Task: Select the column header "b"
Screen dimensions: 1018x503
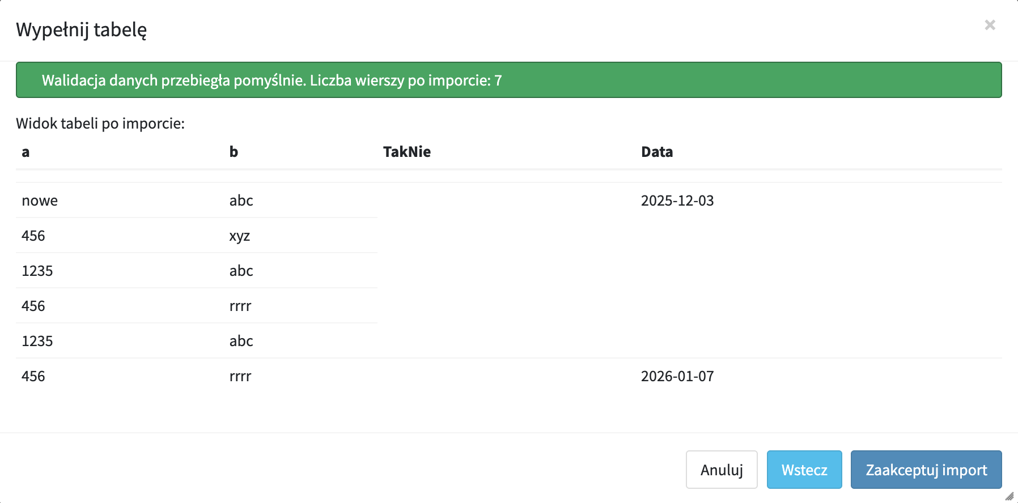Action: click(234, 152)
